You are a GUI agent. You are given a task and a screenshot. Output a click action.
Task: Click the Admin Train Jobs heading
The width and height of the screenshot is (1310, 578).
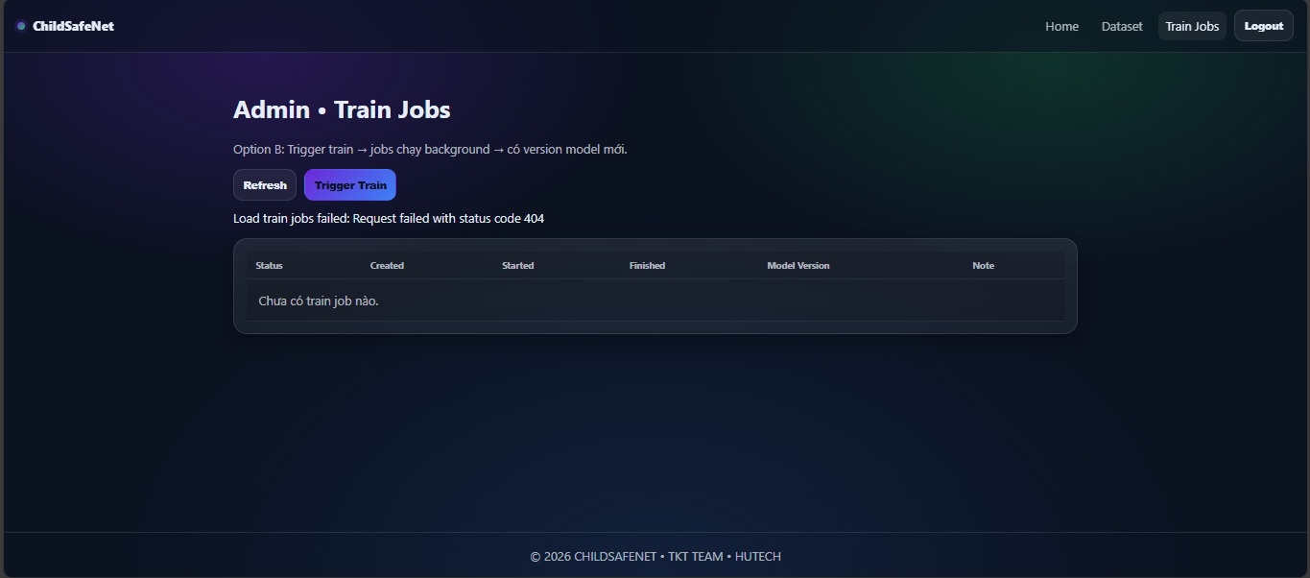pos(342,109)
